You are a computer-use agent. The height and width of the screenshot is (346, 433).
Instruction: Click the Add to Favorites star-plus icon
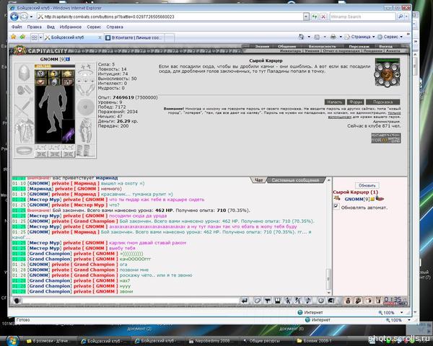point(22,37)
